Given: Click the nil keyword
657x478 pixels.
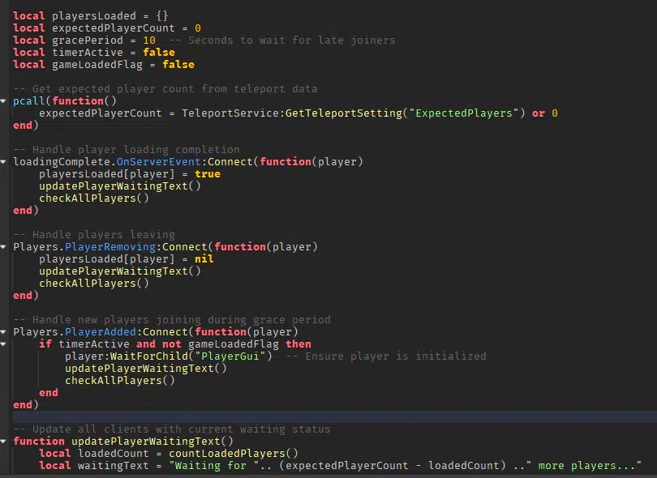Looking at the screenshot, I should point(204,259).
